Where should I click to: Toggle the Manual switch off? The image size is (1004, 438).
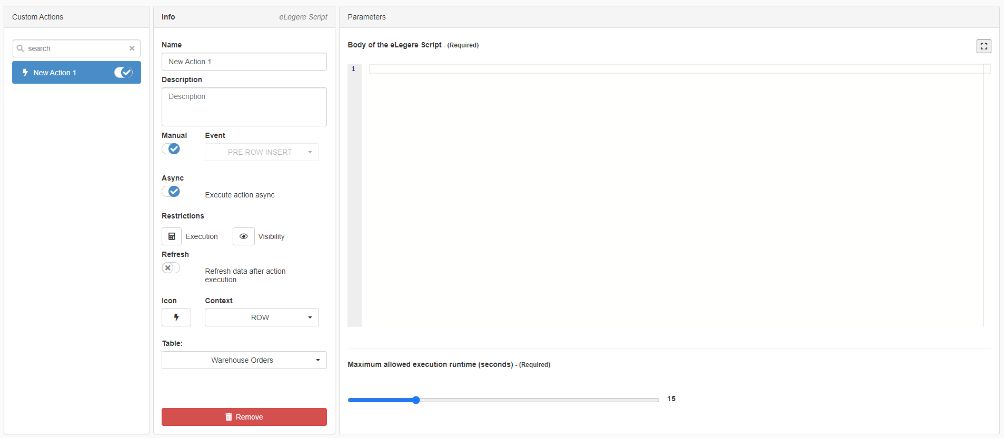(171, 149)
